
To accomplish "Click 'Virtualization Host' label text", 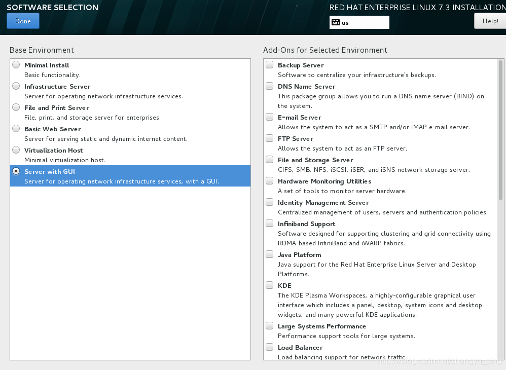I will (54, 151).
